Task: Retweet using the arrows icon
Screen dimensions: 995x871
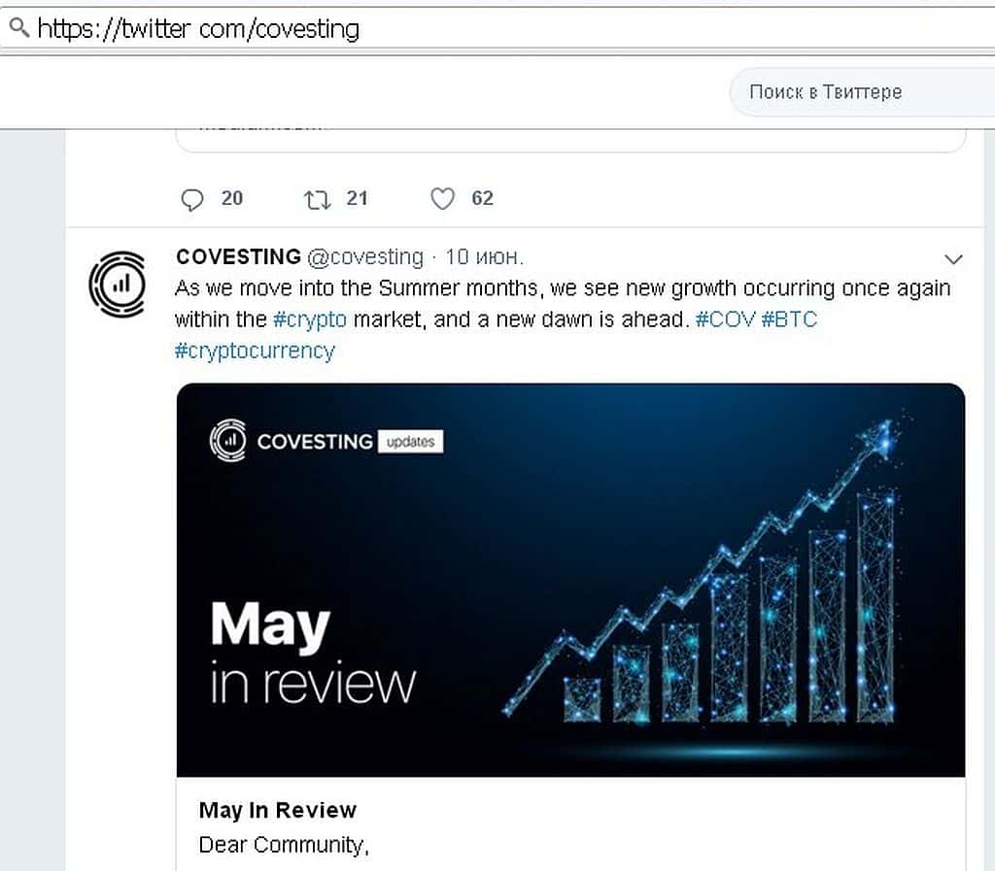Action: coord(317,199)
